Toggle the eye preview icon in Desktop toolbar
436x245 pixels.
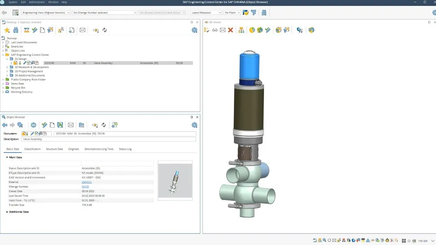click(95, 30)
